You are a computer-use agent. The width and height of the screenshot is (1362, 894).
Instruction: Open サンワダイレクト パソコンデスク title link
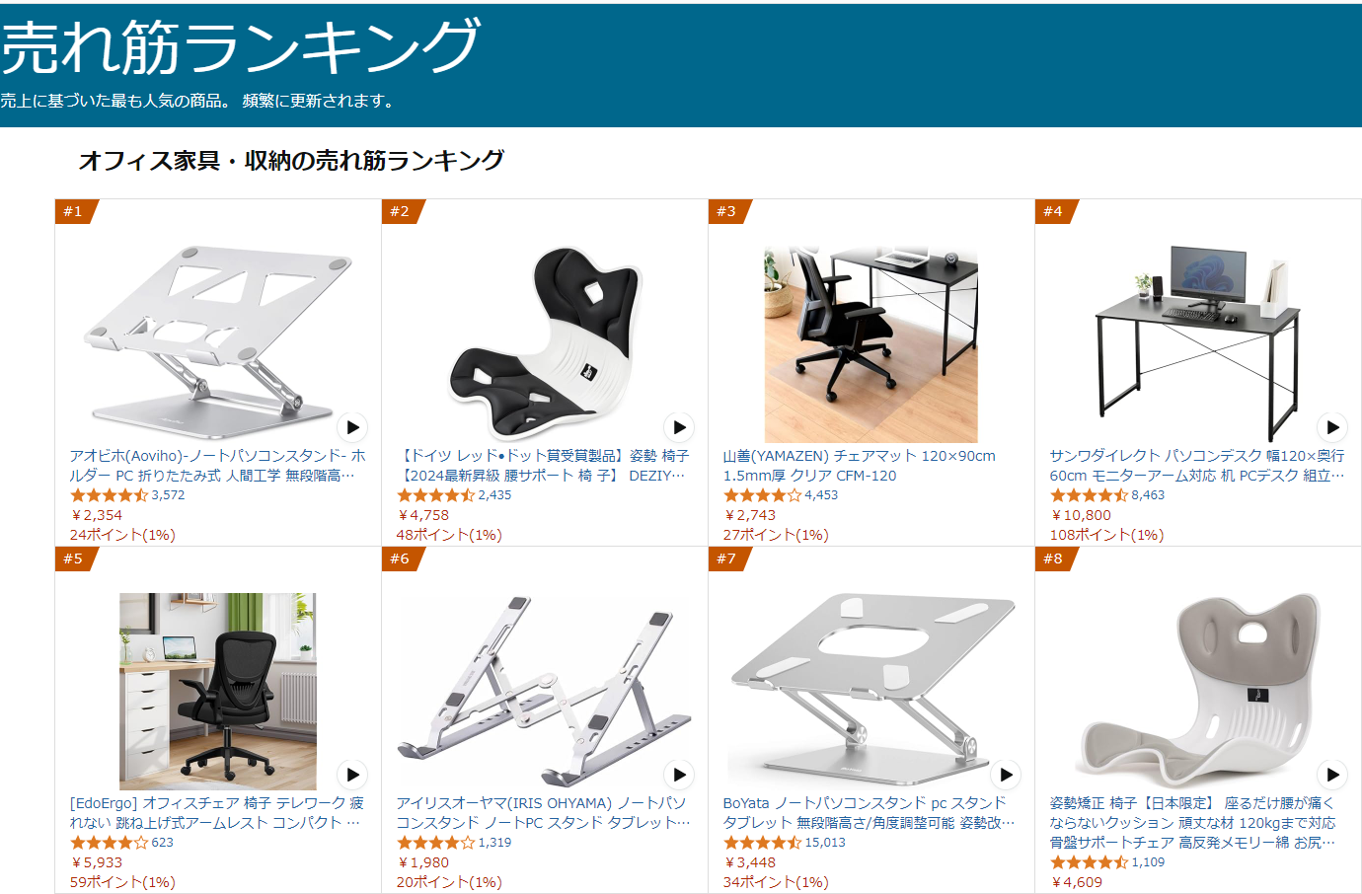1196,466
